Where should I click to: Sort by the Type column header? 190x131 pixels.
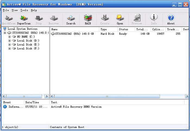coord(109,29)
